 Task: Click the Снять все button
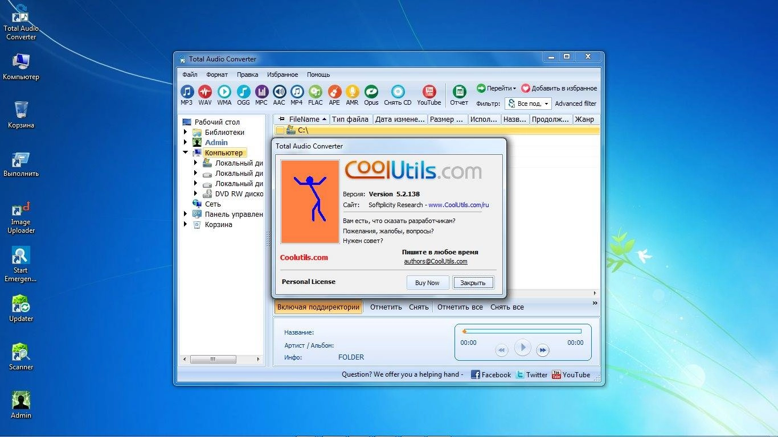(507, 307)
